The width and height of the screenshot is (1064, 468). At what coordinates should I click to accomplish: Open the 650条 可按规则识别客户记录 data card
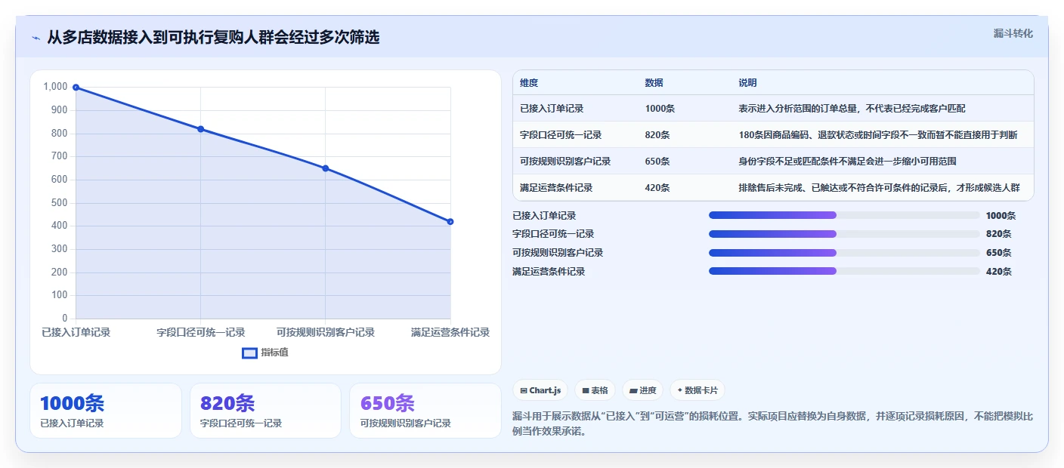425,411
